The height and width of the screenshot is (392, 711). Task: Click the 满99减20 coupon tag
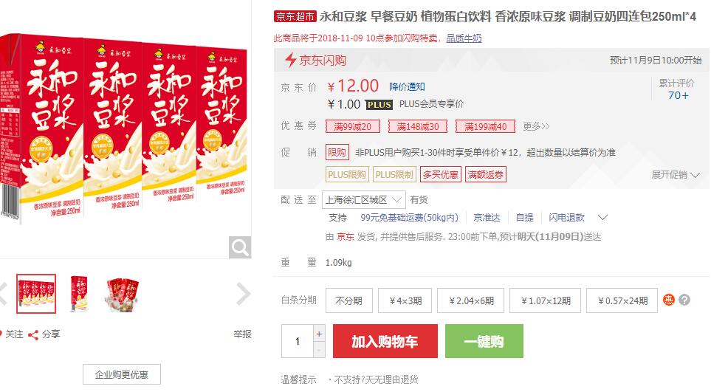352,126
